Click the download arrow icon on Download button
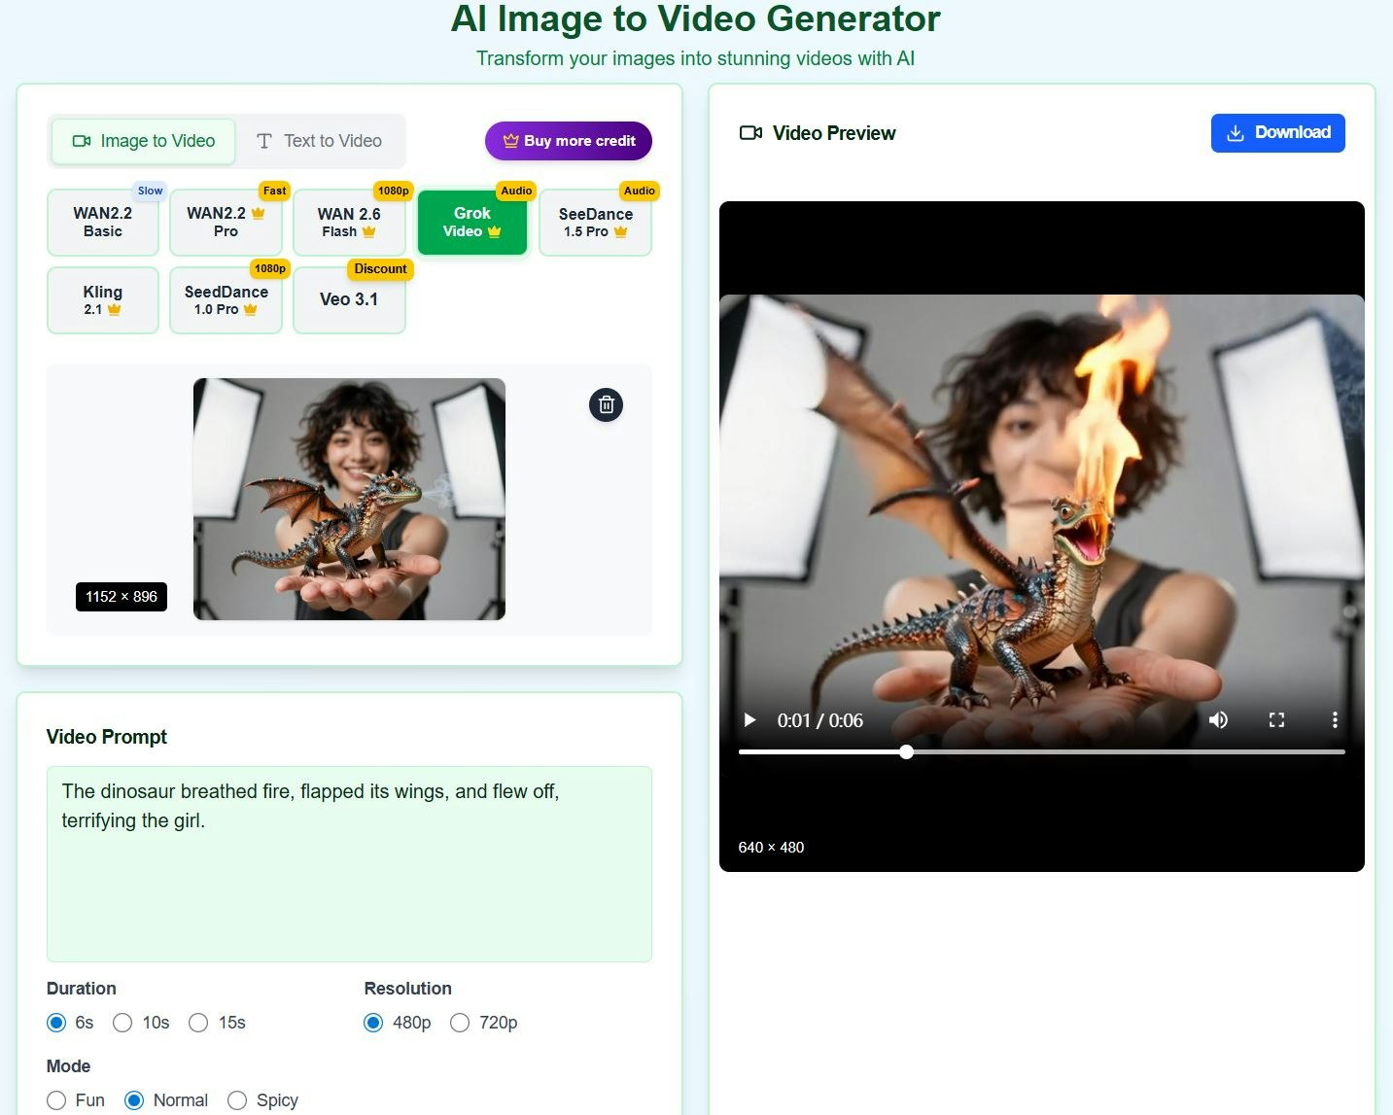Screen dimensions: 1393x1115 click(1236, 132)
